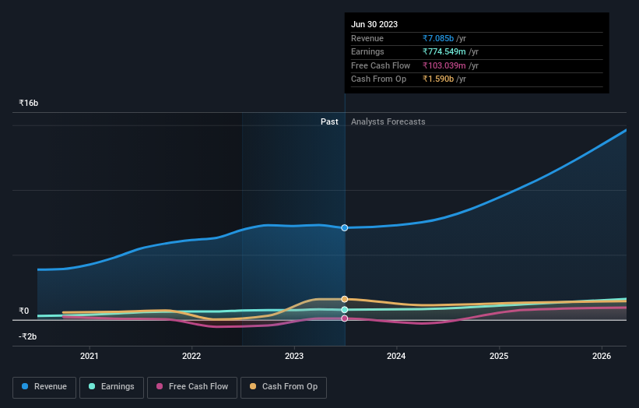The width and height of the screenshot is (639, 408).
Task: Click the ₹0 y-axis label
Action: pyautogui.click(x=24, y=311)
